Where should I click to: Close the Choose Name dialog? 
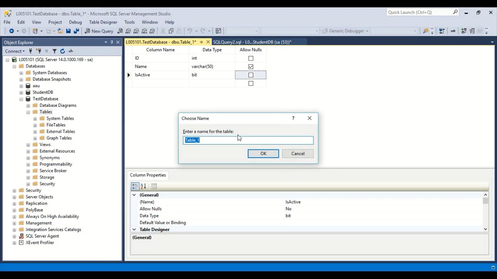pos(309,118)
